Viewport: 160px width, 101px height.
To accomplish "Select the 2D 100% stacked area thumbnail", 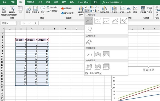I will (x=106, y=54).
